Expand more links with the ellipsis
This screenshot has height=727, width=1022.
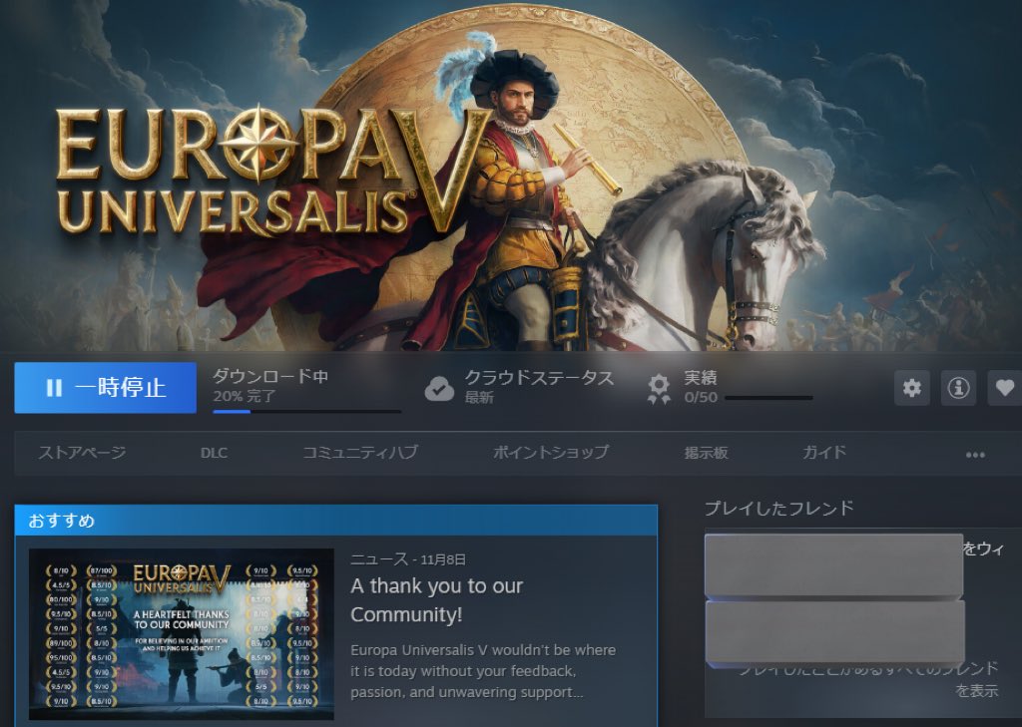(x=975, y=455)
